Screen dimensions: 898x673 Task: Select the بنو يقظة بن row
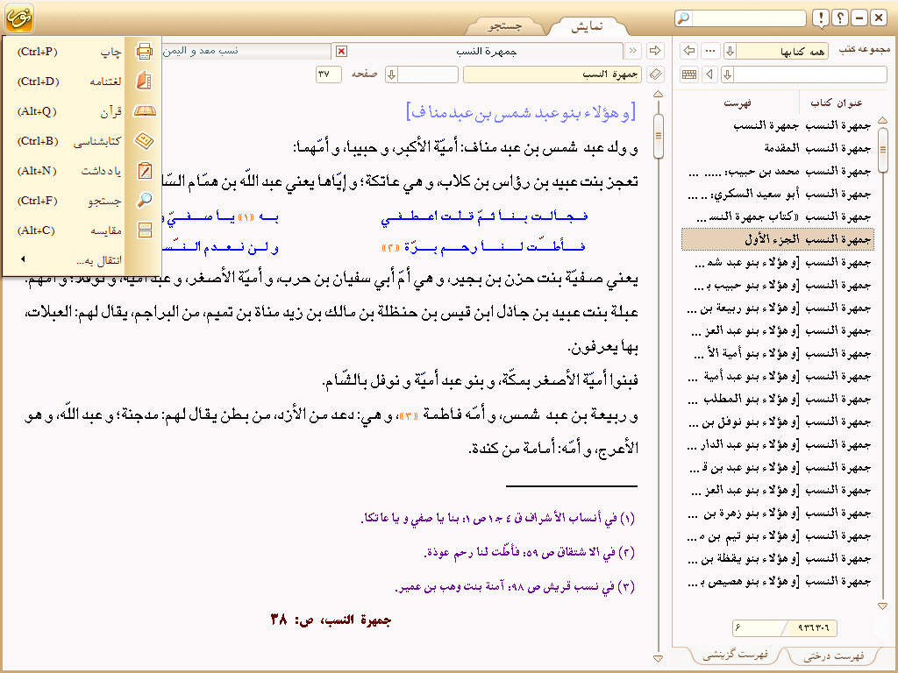(778, 558)
